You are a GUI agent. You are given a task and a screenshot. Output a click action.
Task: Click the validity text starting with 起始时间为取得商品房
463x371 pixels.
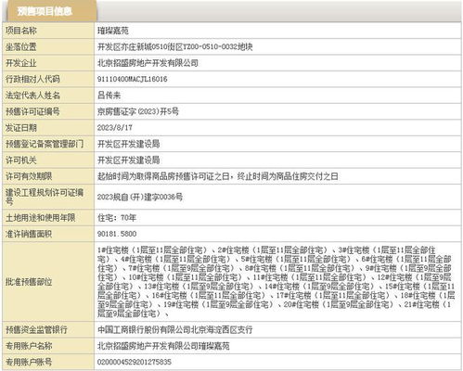[218, 176]
